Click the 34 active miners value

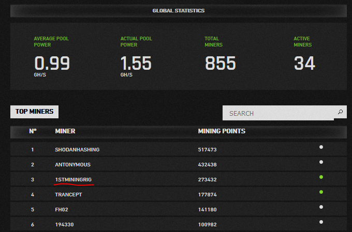304,63
